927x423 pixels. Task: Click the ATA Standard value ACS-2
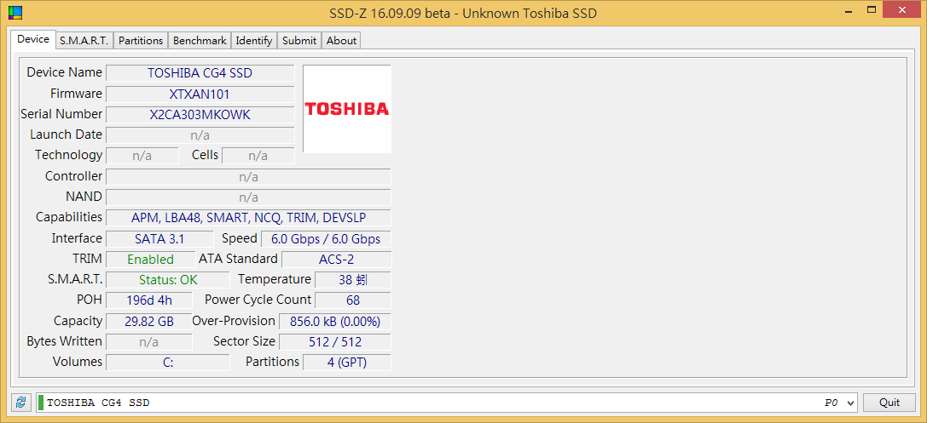click(336, 260)
